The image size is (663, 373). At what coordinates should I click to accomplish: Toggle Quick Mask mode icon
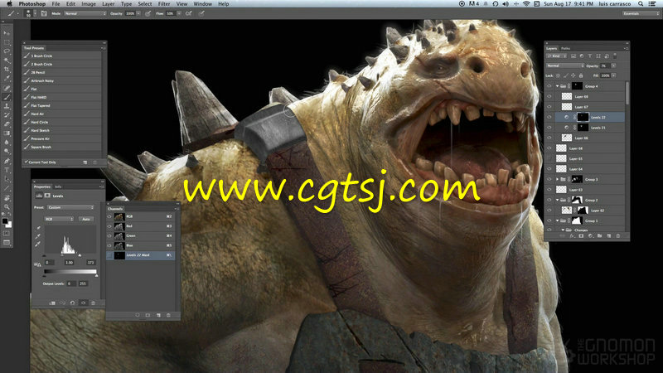tap(7, 233)
